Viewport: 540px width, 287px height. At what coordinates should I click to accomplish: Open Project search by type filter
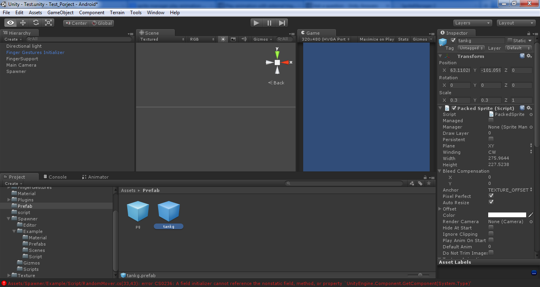[x=412, y=183]
